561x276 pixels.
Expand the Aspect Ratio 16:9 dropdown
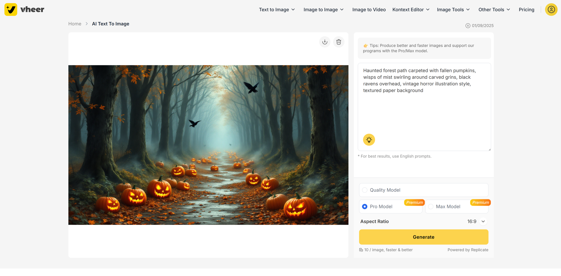point(483,221)
